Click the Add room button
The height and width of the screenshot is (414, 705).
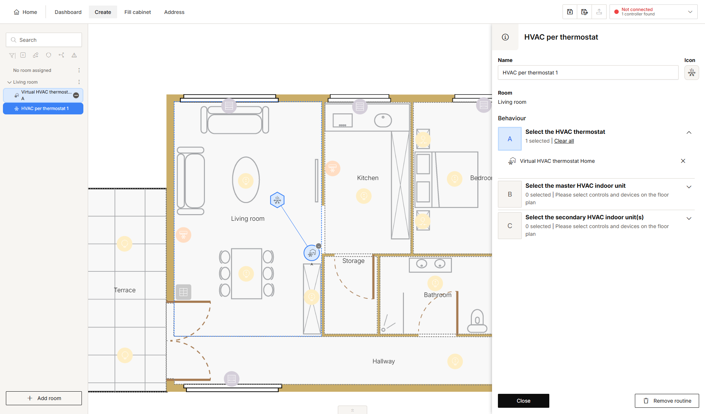[x=44, y=398]
